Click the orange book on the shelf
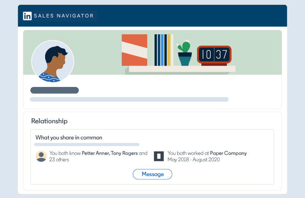305x198 pixels. (x=134, y=50)
